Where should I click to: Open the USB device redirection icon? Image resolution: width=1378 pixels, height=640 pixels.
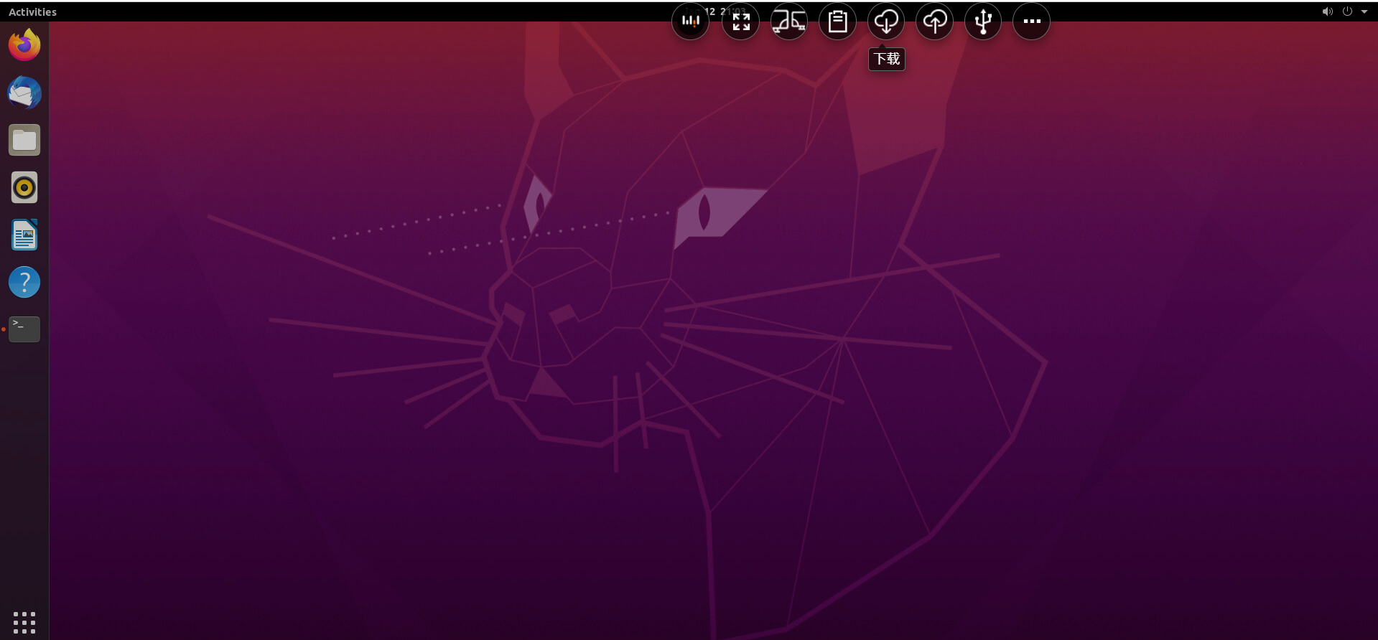[983, 22]
